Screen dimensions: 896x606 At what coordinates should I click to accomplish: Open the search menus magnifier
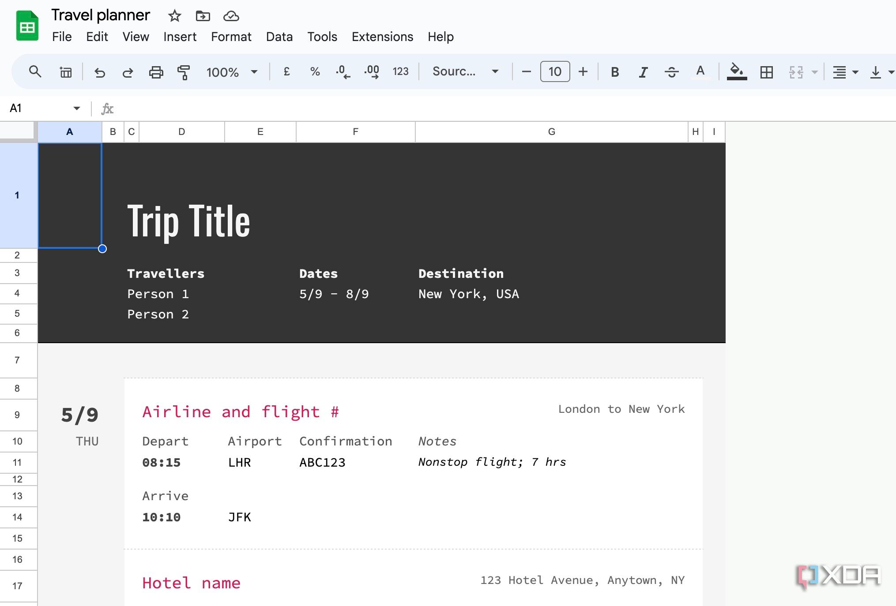point(35,71)
